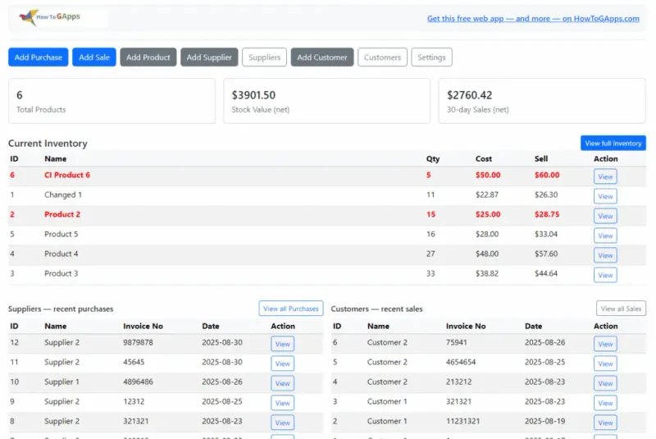Image resolution: width=656 pixels, height=439 pixels.
Task: Click the $28.75 sell price
Action: click(547, 214)
